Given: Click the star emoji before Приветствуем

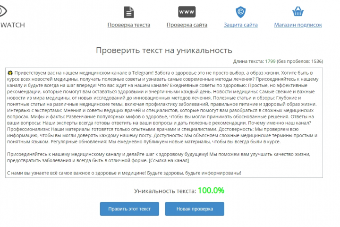Looking at the screenshot, I should point(10,73).
